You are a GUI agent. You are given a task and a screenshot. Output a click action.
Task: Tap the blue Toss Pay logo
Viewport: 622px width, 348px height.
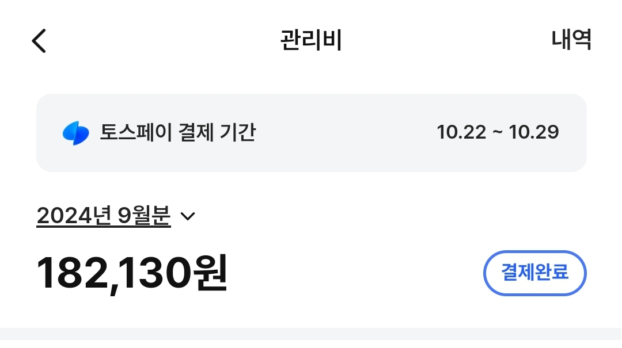click(75, 133)
